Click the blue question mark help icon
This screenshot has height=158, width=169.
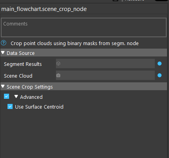(4, 43)
